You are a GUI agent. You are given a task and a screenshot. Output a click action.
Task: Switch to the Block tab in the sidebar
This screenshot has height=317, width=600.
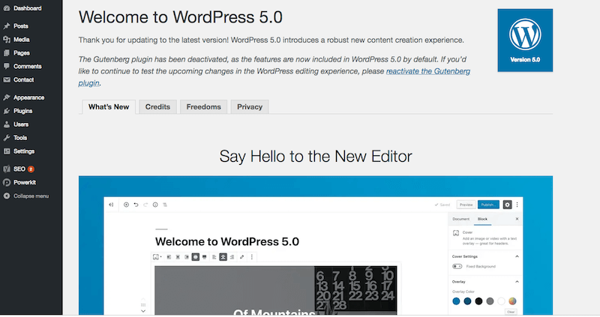[482, 219]
